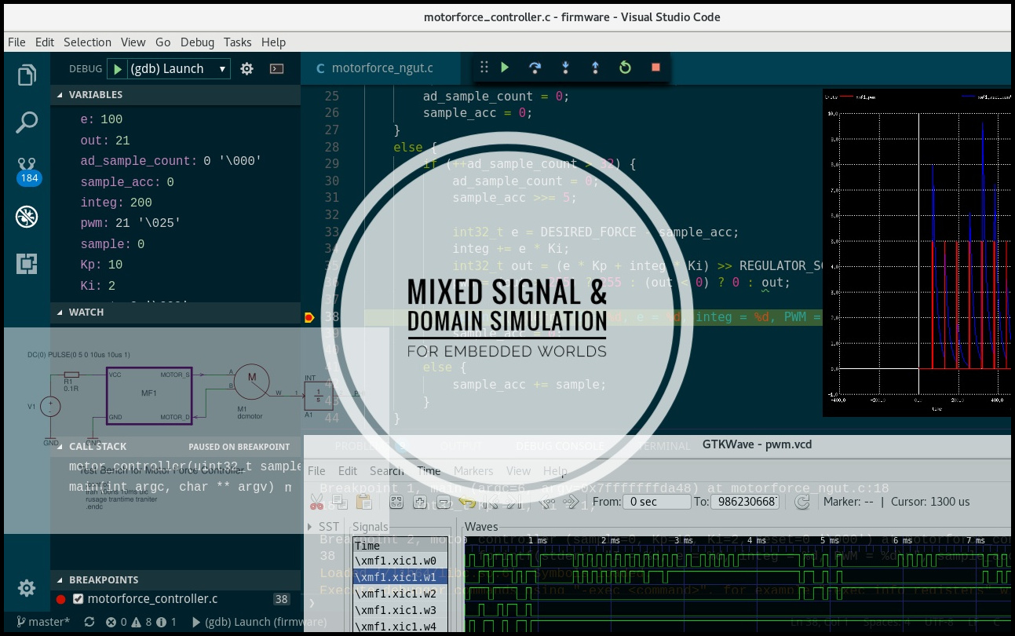Jump to end of time in GTKWave
The width and height of the screenshot is (1015, 636).
(517, 502)
